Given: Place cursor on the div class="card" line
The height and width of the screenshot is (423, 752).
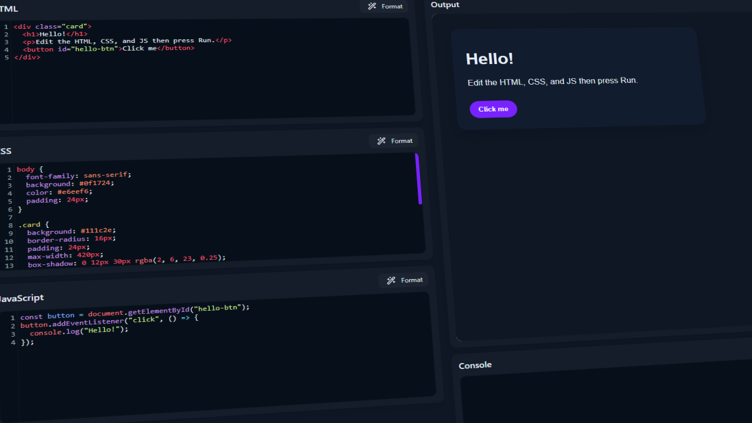Looking at the screenshot, I should click(53, 26).
